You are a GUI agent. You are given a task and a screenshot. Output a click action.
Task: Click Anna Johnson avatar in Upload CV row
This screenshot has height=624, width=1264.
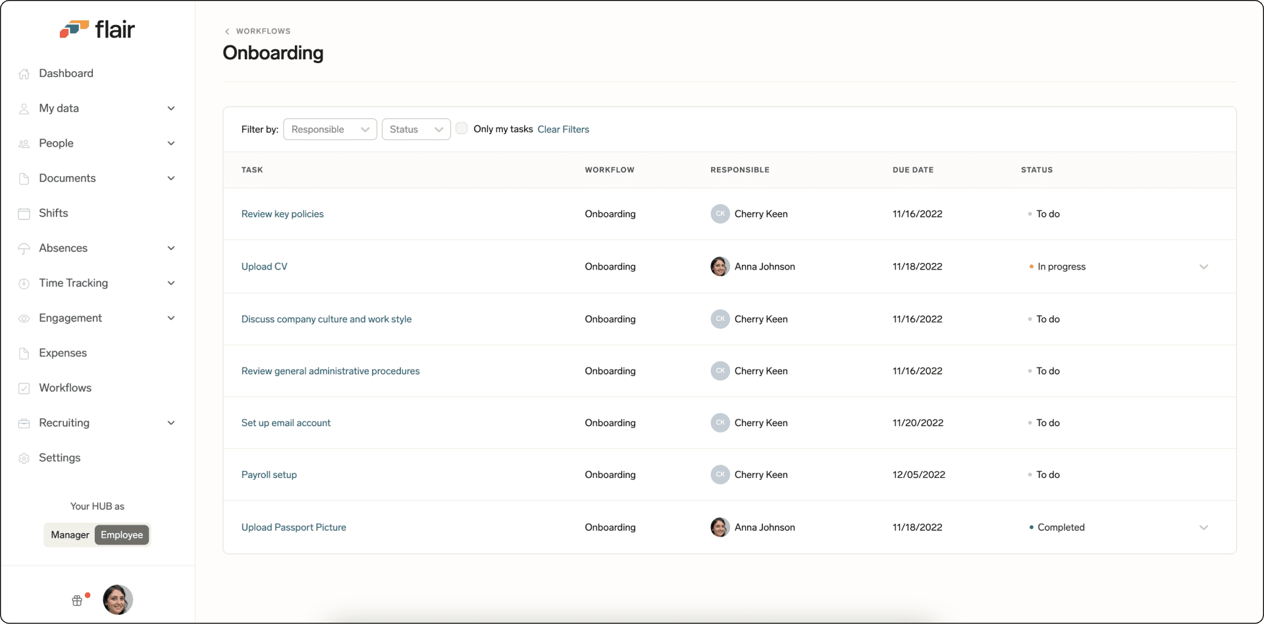720,266
